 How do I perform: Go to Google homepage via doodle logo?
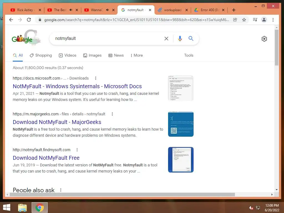click(26, 38)
